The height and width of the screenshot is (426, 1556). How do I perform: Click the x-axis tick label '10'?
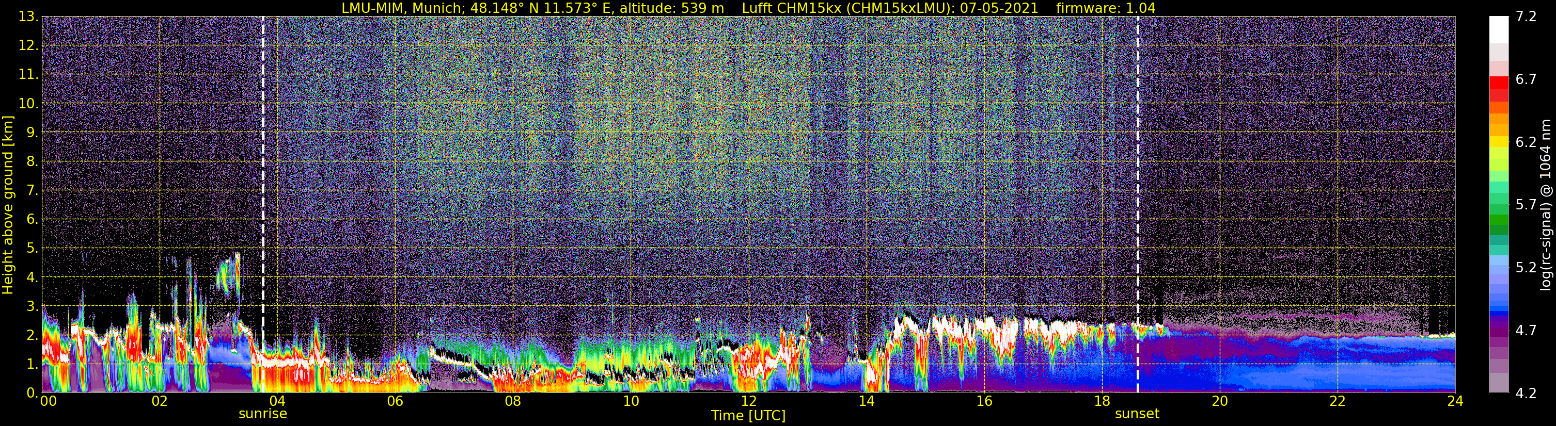click(x=631, y=401)
